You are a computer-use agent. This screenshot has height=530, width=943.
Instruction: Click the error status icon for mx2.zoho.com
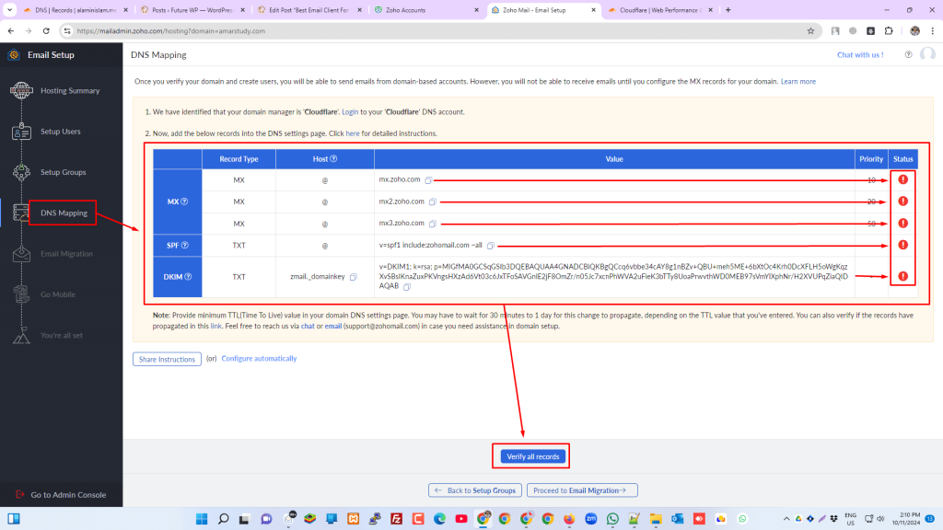point(902,202)
